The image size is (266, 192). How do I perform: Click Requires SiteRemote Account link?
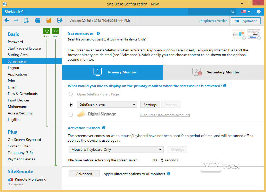pyautogui.click(x=165, y=115)
